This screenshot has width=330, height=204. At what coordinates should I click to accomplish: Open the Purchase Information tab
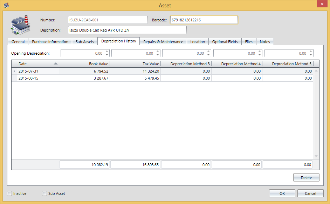coord(50,42)
